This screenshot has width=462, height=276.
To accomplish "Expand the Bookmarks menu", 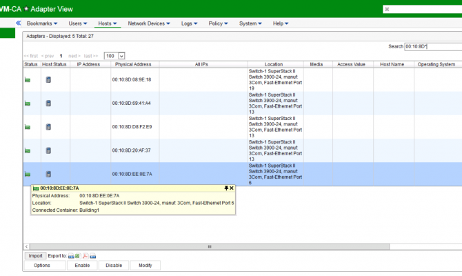I will click(x=42, y=23).
